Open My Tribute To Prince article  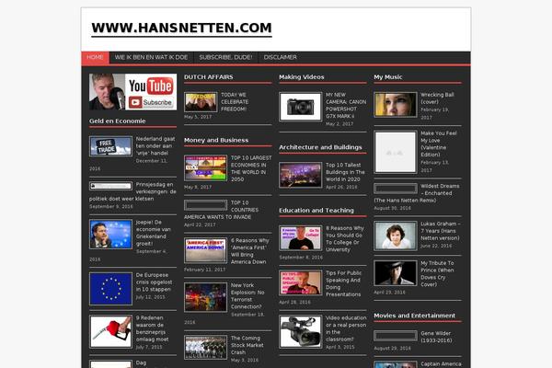(x=437, y=273)
